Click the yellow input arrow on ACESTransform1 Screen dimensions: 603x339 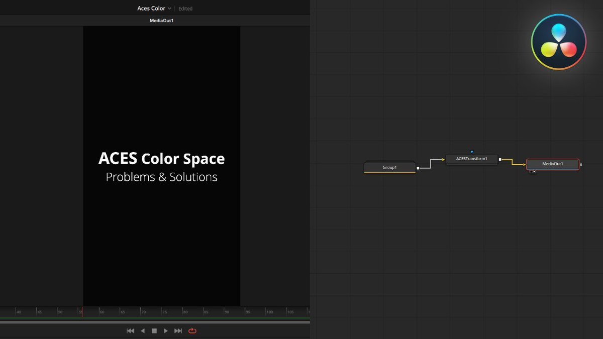tap(444, 160)
